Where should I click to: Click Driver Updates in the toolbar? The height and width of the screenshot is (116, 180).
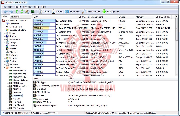click(x=91, y=11)
